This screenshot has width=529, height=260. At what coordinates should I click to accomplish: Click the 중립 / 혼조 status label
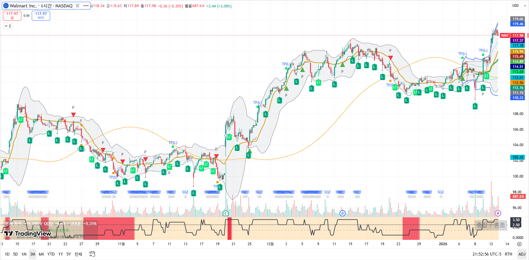[490, 225]
